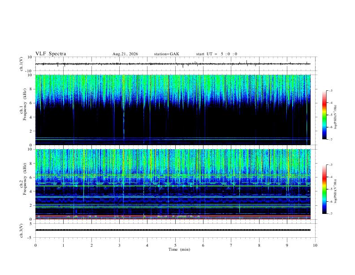Click the bright whistler streak near minute 3
This screenshot has width=355, height=275.
[124, 118]
